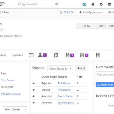The image size is (114, 114).
Task: Start the 00:00:00 timer
Action: click(67, 12)
